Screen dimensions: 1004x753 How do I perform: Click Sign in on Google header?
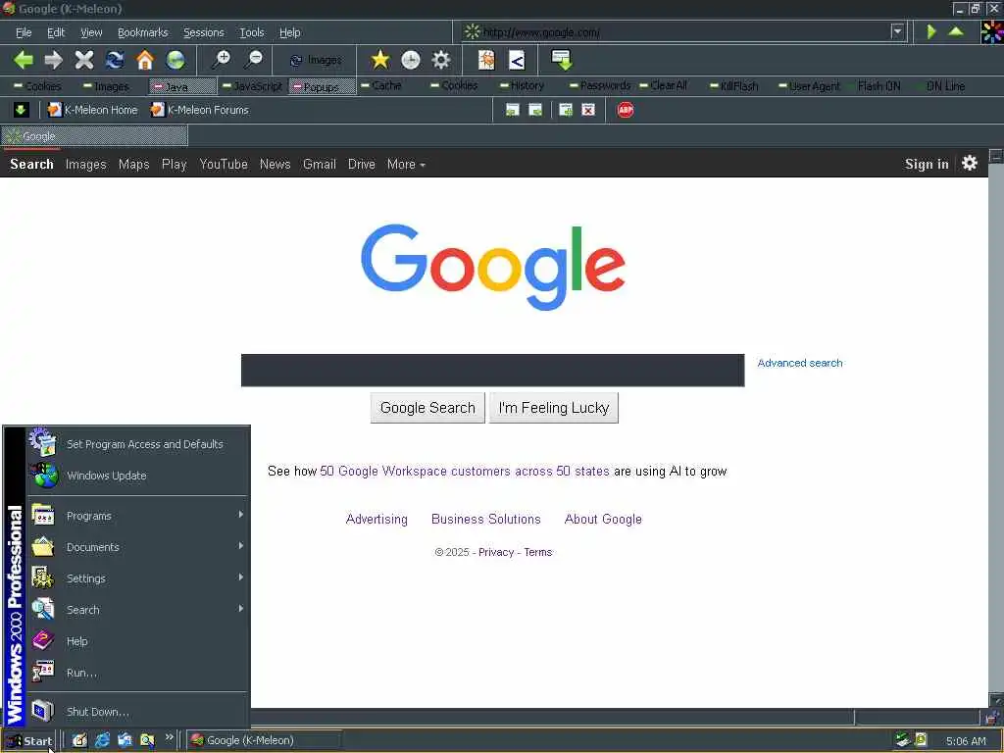click(x=927, y=164)
